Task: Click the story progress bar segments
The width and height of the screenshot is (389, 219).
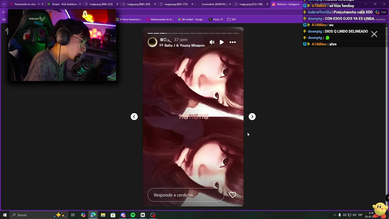Action: (x=193, y=33)
